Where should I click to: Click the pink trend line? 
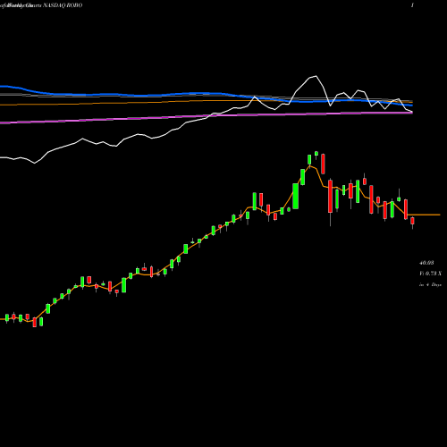[206, 116]
